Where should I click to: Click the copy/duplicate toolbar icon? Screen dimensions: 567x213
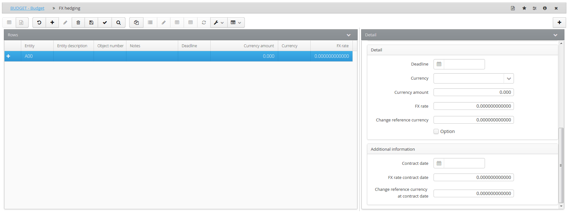click(x=136, y=22)
